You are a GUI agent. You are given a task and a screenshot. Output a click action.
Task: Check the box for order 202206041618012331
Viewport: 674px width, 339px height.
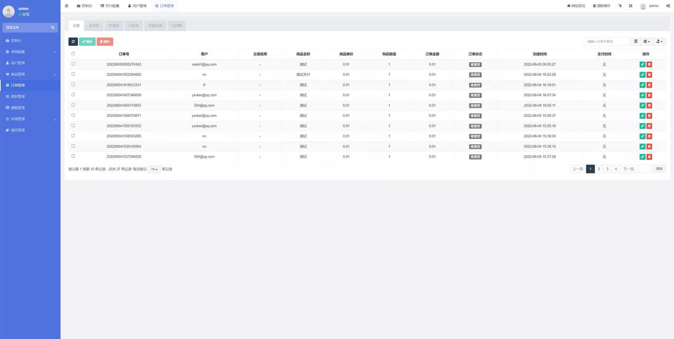pyautogui.click(x=73, y=84)
